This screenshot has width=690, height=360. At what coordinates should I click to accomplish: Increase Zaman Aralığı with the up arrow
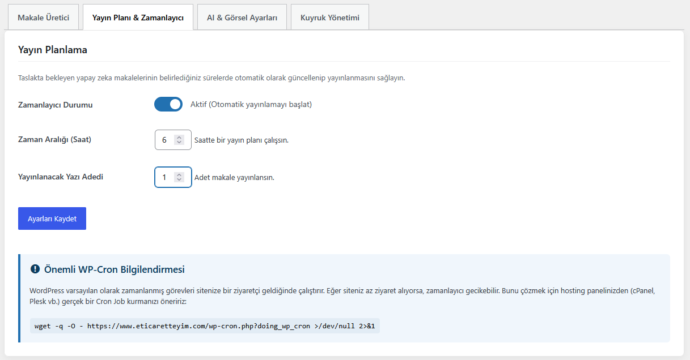(179, 137)
